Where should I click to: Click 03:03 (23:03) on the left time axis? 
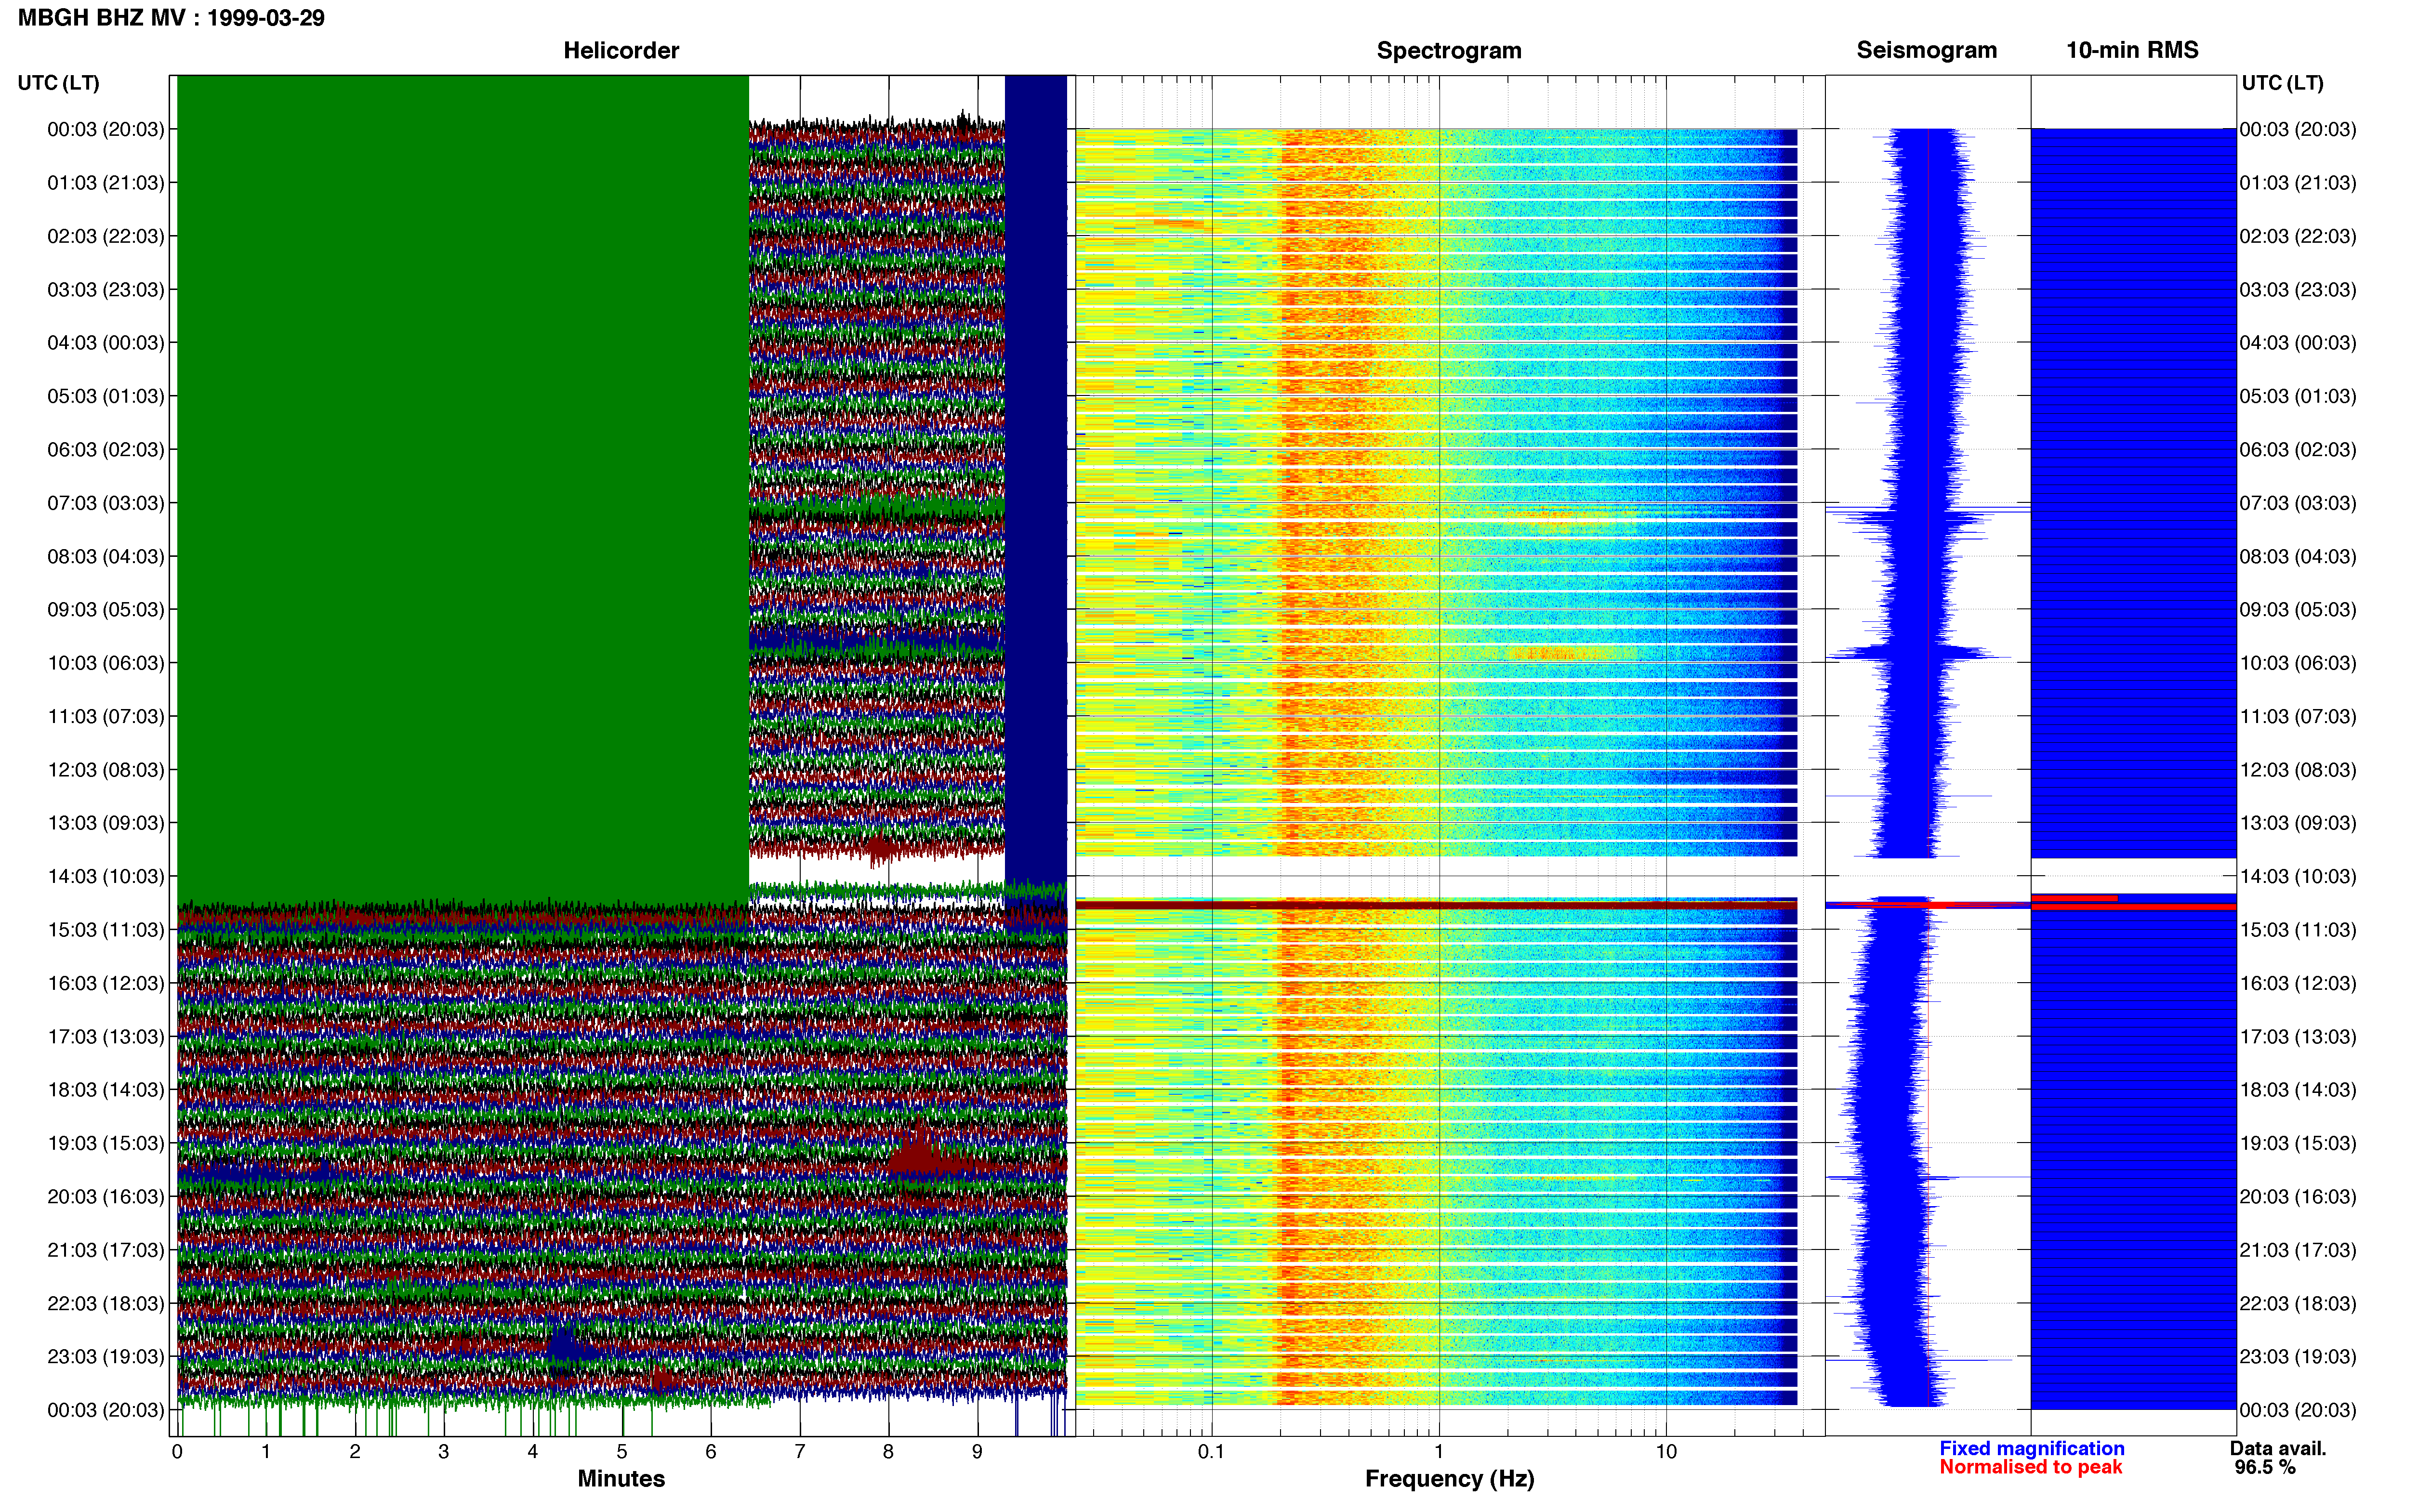coord(106,290)
